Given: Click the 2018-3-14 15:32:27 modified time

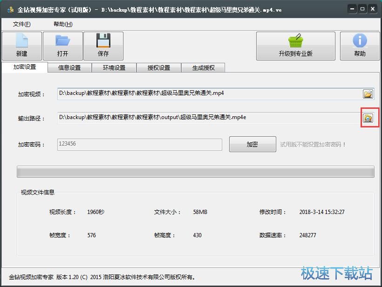Looking at the screenshot, I should point(322,212).
